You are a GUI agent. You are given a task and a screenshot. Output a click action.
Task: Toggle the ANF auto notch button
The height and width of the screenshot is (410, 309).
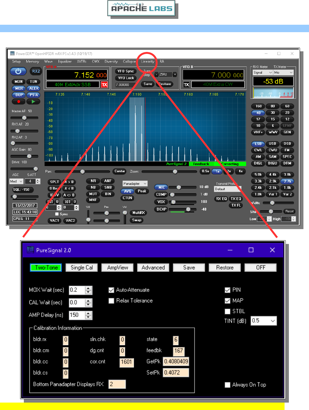(108, 181)
